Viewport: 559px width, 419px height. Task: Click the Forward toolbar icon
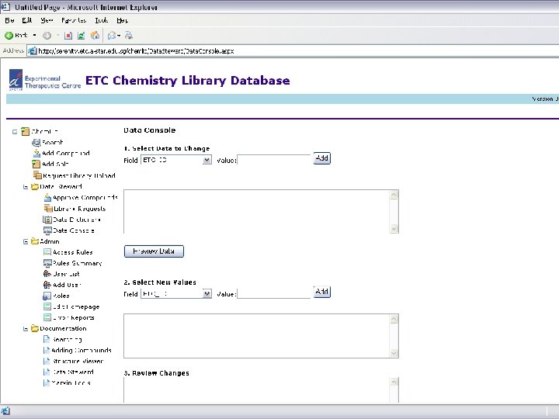click(47, 35)
